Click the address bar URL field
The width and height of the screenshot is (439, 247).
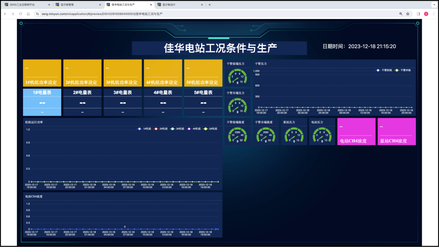pyautogui.click(x=208, y=14)
